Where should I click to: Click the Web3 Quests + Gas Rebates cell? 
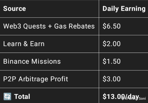tap(49, 26)
